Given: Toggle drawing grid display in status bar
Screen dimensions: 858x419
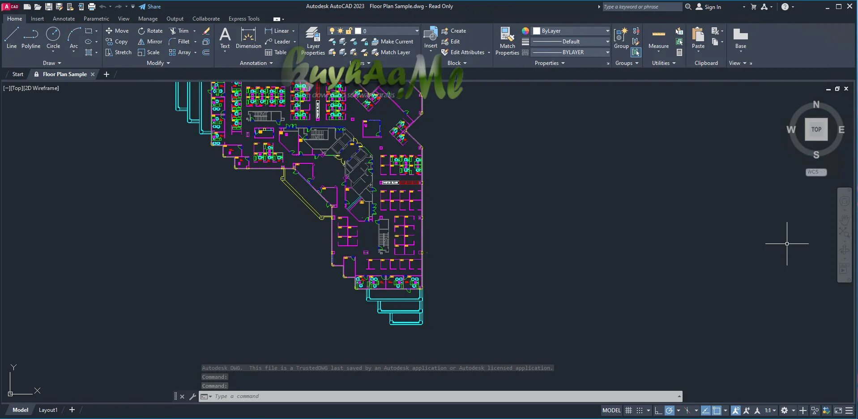Looking at the screenshot, I should point(629,410).
